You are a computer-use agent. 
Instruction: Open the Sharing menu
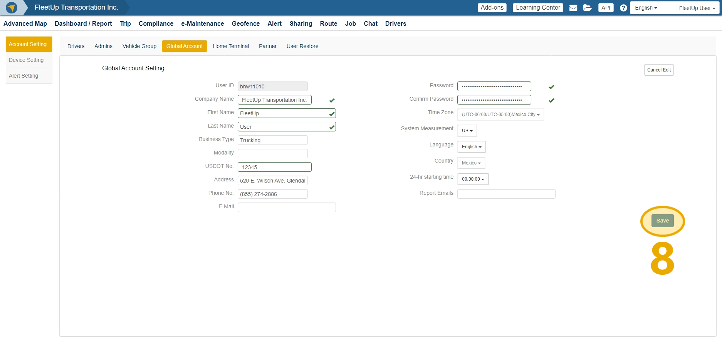click(x=301, y=23)
